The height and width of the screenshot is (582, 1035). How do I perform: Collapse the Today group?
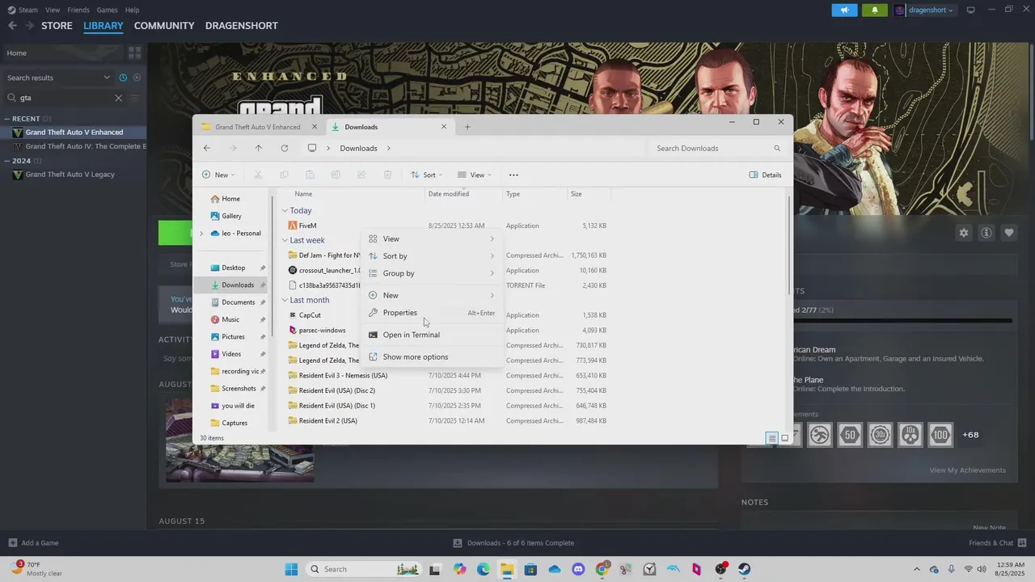point(285,211)
